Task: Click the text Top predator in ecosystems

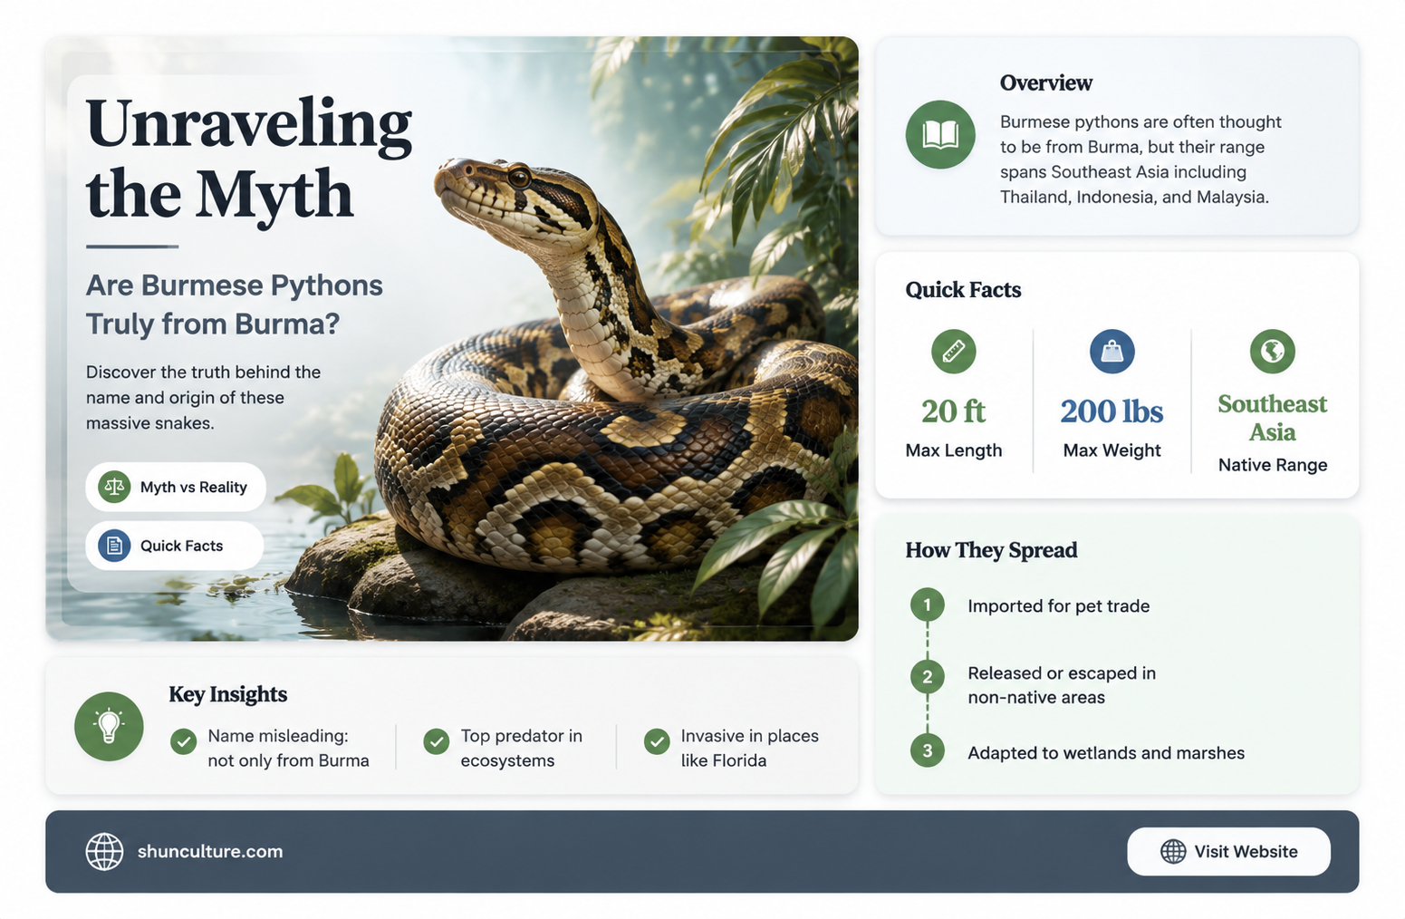Action: (521, 748)
